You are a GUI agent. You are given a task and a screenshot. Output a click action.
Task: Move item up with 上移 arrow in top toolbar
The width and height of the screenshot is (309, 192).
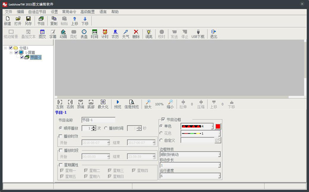tap(75, 21)
